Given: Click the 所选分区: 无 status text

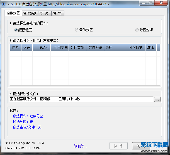Looking at the screenshot, I should [23, 122].
